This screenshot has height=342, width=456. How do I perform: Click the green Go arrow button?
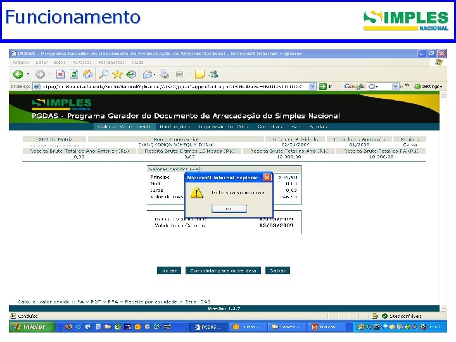323,86
